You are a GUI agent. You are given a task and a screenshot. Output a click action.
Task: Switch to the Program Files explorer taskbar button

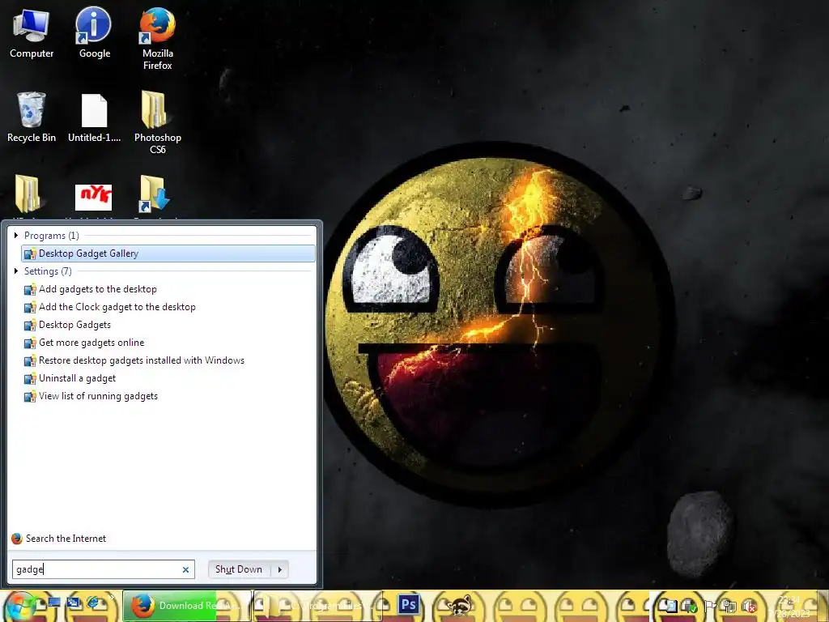pyautogui.click(x=318, y=606)
